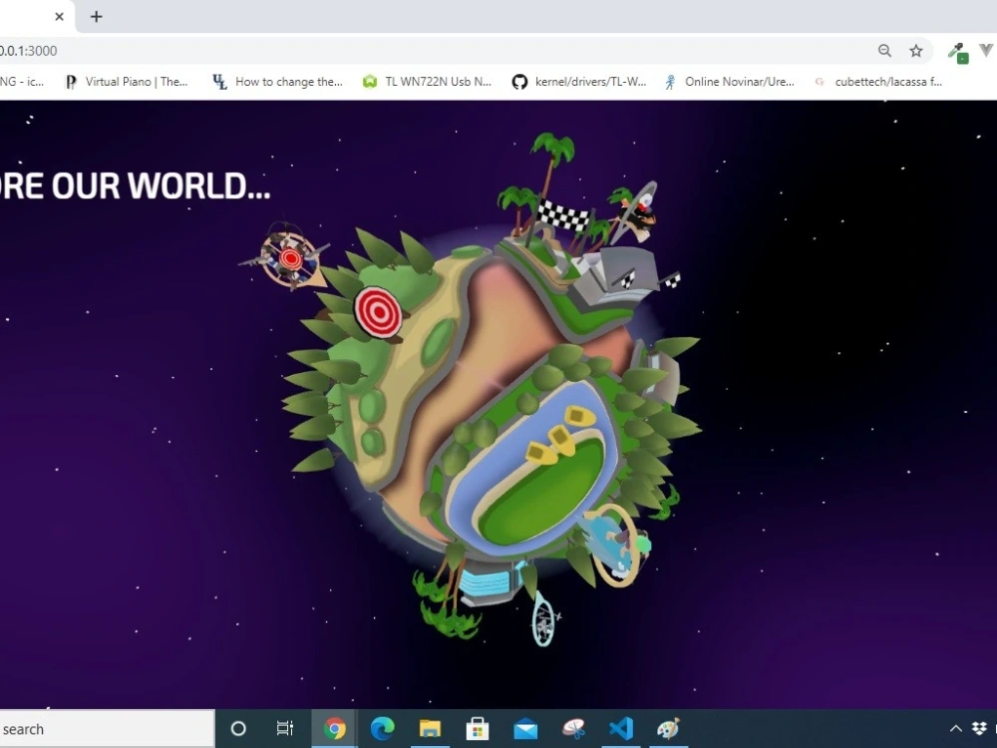Image resolution: width=997 pixels, height=748 pixels.
Task: Open Online Novinar bookmark
Action: 730,82
